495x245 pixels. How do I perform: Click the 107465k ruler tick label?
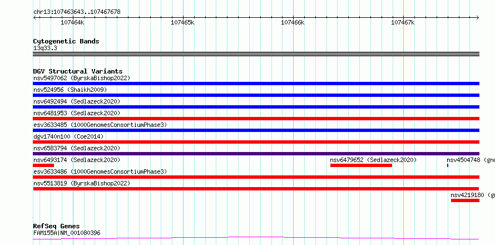pos(182,22)
